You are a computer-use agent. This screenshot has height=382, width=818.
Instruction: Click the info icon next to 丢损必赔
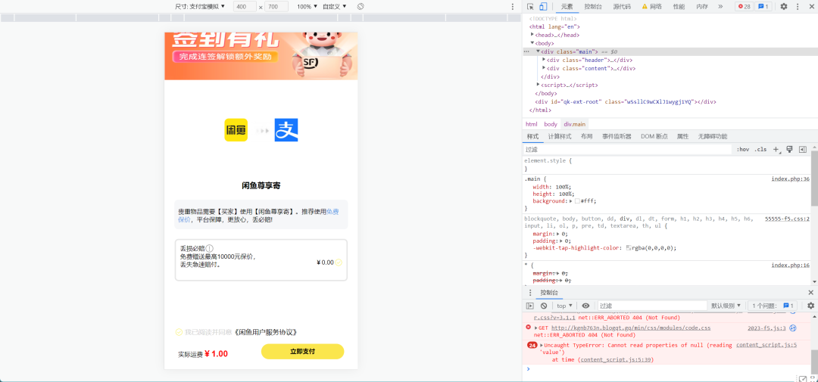pyautogui.click(x=209, y=249)
